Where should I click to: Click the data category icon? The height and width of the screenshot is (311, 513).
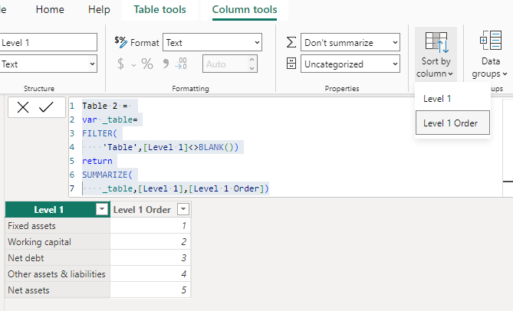291,64
